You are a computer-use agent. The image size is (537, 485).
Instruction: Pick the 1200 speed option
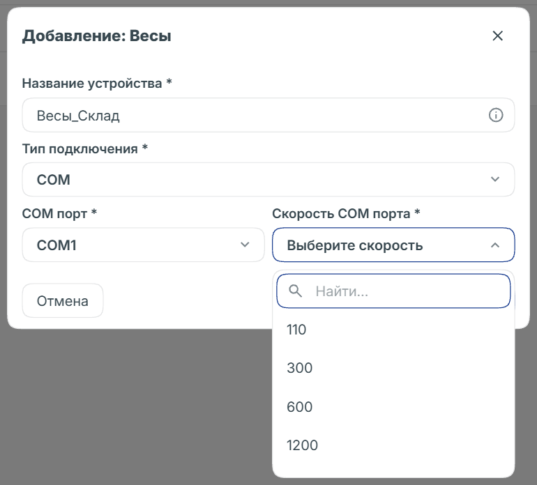(x=393, y=445)
